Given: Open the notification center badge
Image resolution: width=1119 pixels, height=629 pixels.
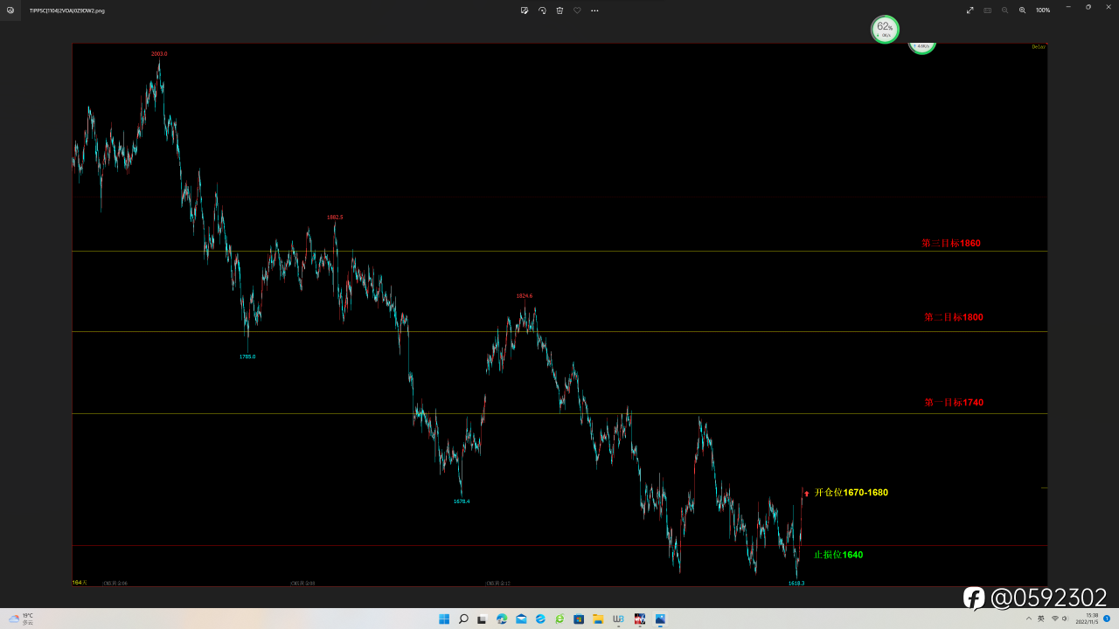Looking at the screenshot, I should (x=1107, y=619).
